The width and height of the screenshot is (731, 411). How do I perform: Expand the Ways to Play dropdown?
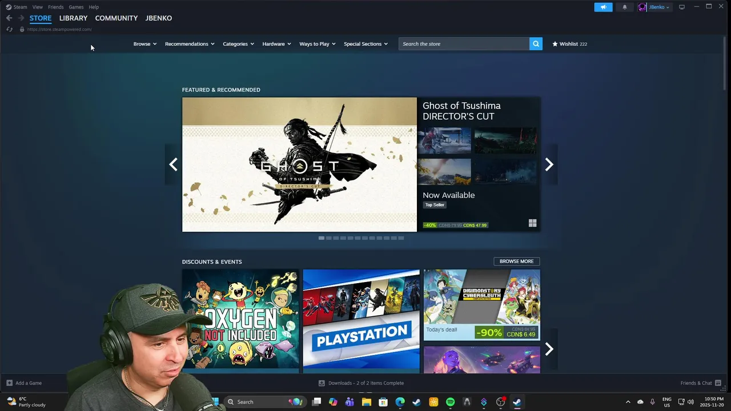coord(318,44)
